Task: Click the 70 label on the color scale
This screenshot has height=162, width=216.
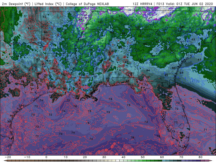Action: coord(181,157)
